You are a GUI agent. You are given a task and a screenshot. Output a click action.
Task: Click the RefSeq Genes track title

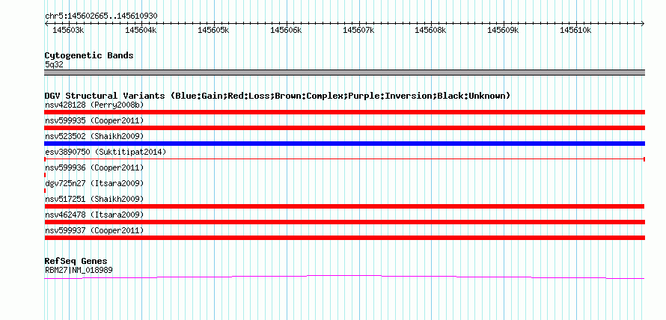click(76, 261)
